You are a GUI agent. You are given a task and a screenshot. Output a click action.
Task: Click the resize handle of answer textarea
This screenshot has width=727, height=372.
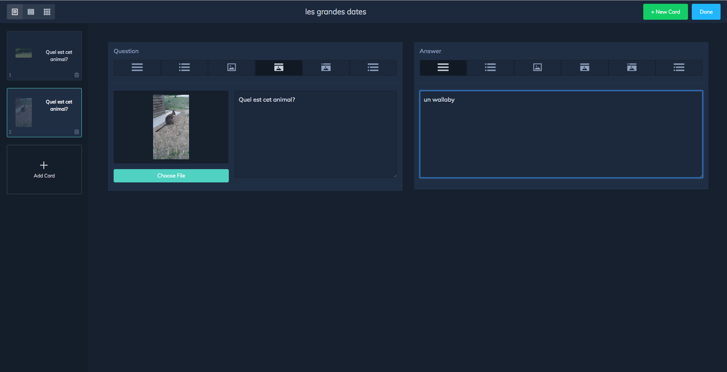point(701,176)
